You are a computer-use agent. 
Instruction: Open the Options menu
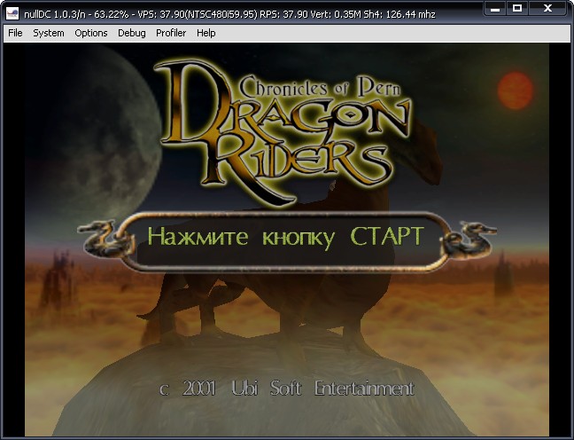coord(90,33)
